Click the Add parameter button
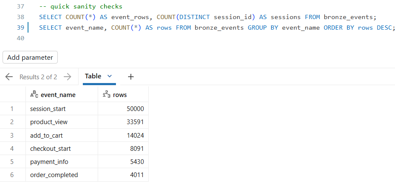This screenshot has width=395, height=183. (x=30, y=57)
